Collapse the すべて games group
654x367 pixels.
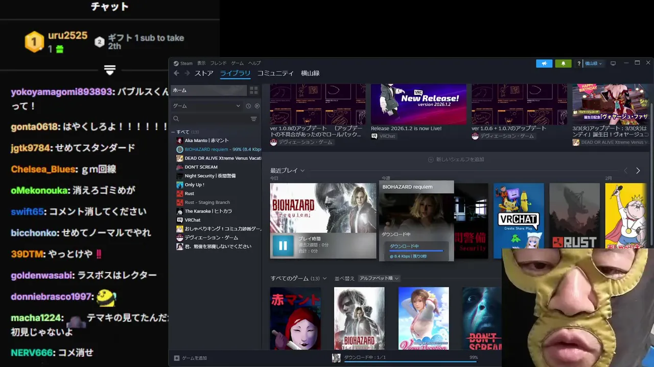click(174, 132)
